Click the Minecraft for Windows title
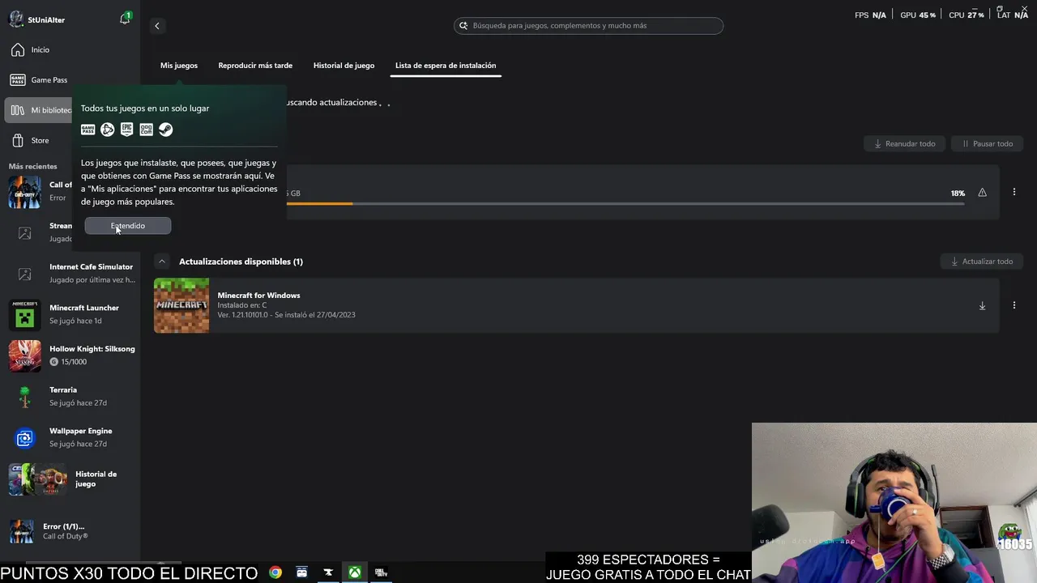 258,296
